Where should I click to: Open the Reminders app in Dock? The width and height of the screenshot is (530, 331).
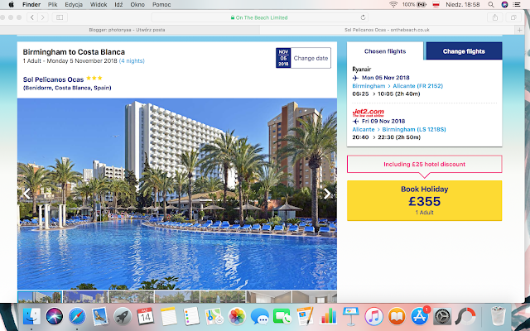coord(191,316)
